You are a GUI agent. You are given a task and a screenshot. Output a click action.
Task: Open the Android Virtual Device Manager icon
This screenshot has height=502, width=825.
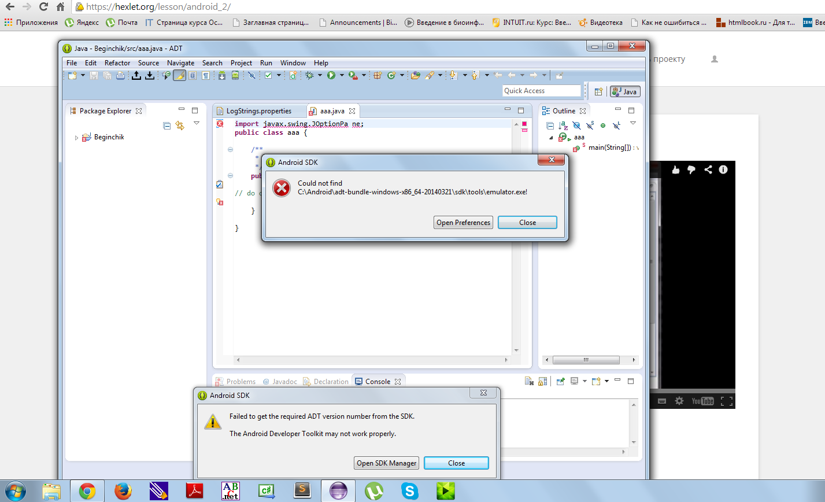click(x=235, y=75)
